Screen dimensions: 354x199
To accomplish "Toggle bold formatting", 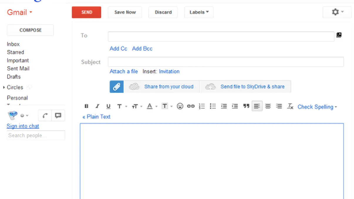I will click(x=86, y=106).
